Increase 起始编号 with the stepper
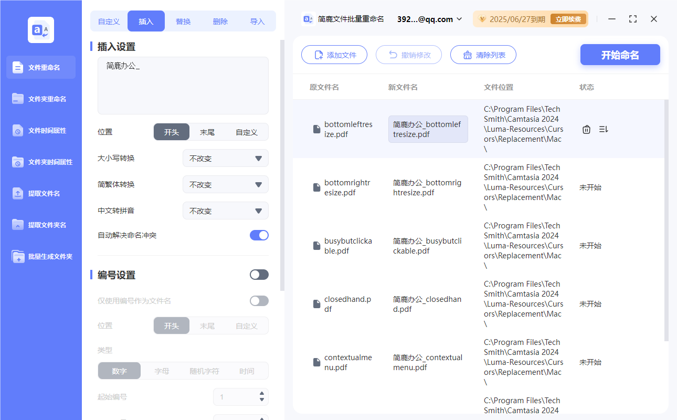 (x=261, y=394)
